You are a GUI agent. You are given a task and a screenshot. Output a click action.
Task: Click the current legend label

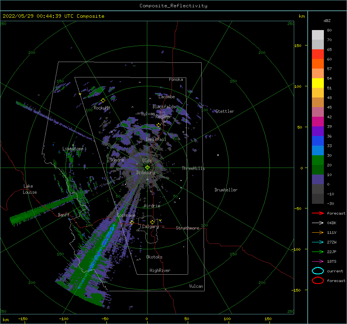335,271
